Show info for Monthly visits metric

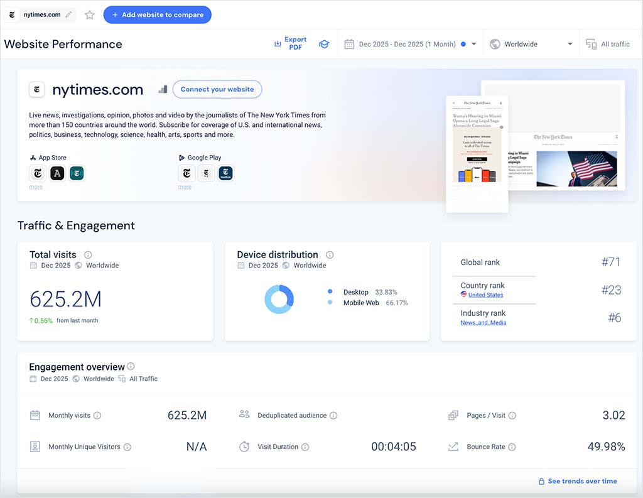[97, 416]
